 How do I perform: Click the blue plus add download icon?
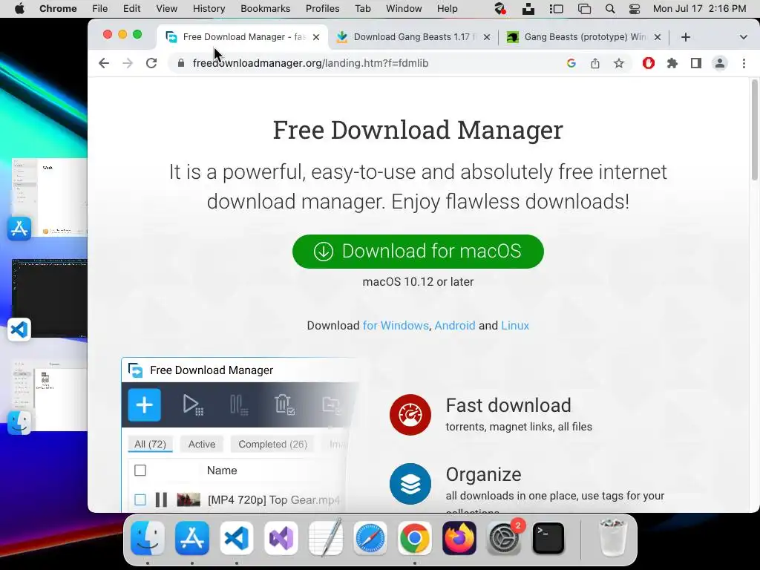145,404
